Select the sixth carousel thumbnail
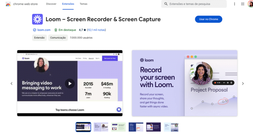Viewport: 253px width, 140px height. 171,127
